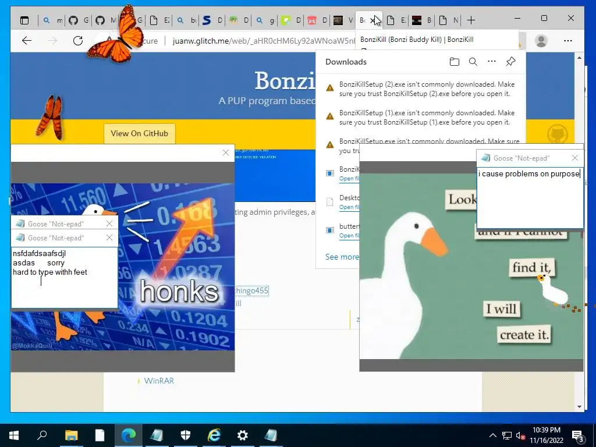Close the honks meme window

tap(226, 153)
